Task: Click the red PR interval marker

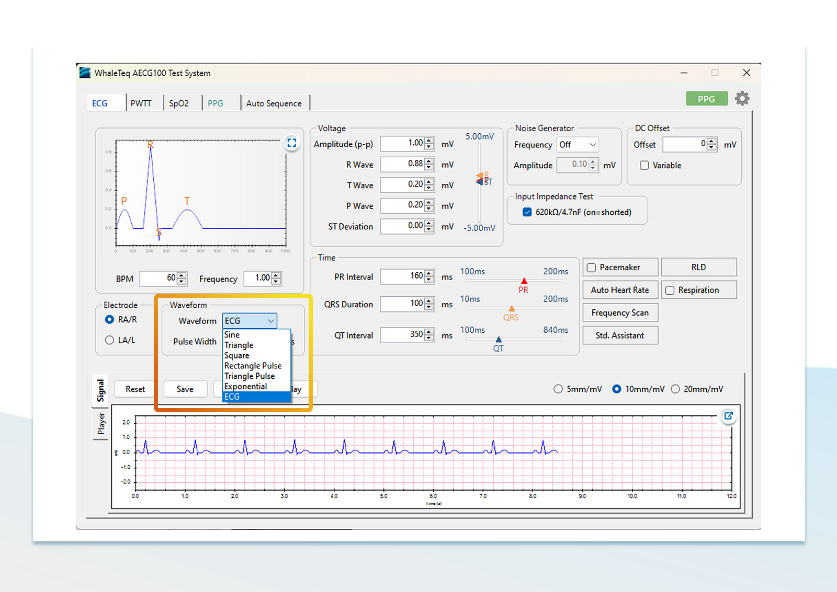Action: tap(524, 281)
